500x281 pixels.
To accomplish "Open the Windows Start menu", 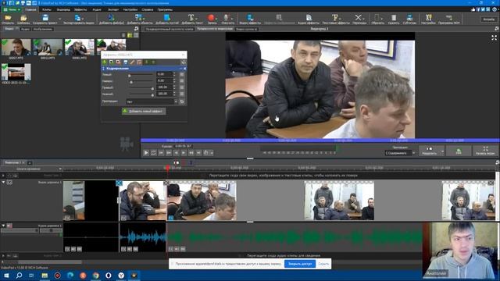I will click(x=6, y=276).
